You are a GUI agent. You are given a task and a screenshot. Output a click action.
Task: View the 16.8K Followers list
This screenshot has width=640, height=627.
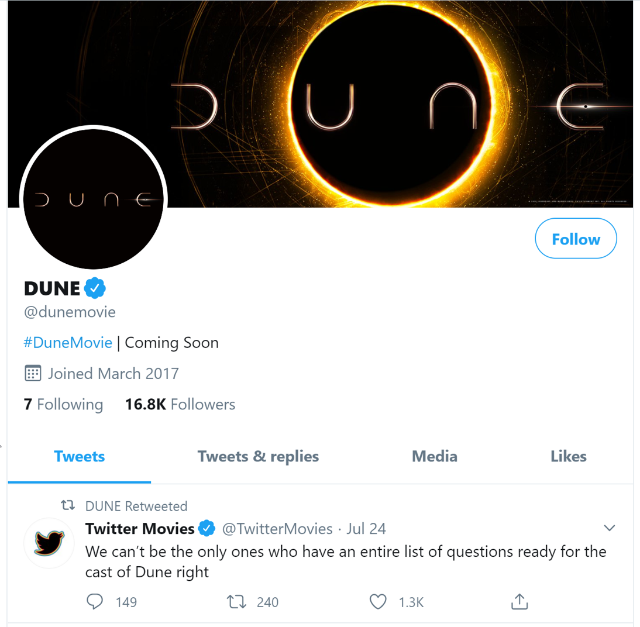180,404
